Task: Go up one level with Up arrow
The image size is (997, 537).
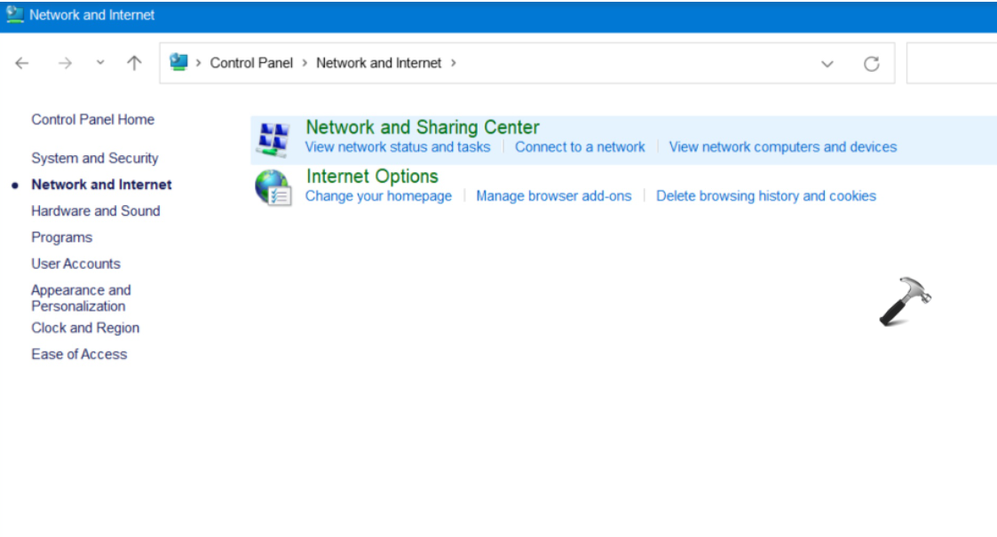Action: coord(134,63)
